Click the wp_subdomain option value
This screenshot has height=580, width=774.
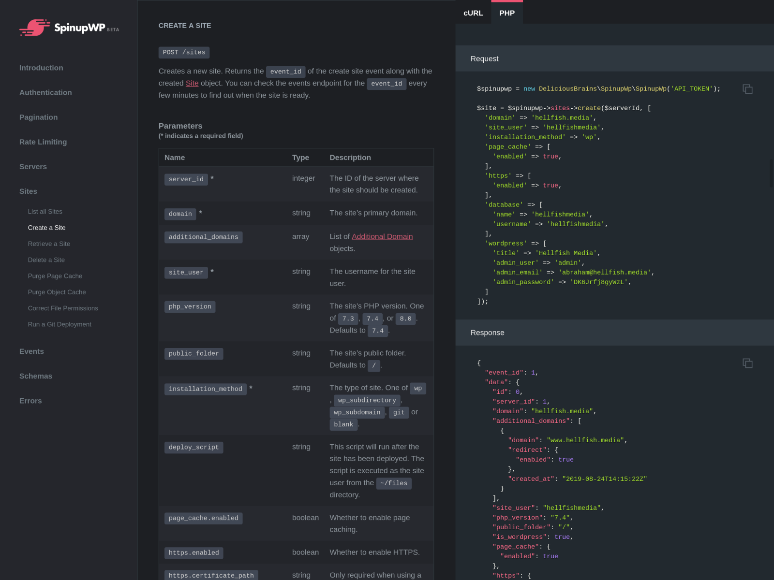tap(357, 413)
